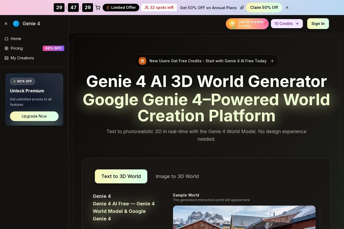Click the sidebar 50% OFF pricing badge
344x229 pixels.
pyautogui.click(x=53, y=48)
